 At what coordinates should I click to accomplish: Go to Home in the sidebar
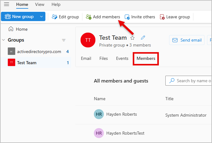click(18, 29)
